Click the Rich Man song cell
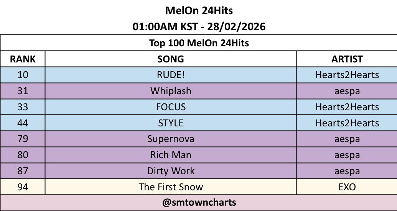The width and height of the screenshot is (397, 211). tap(171, 155)
